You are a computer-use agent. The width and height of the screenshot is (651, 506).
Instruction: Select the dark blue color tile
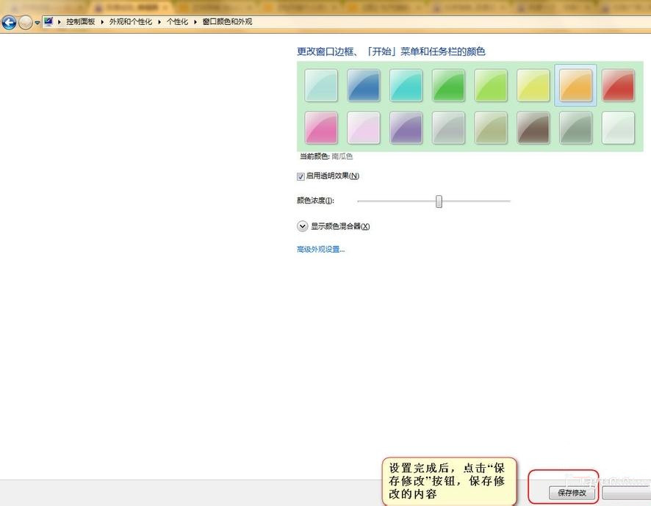364,84
